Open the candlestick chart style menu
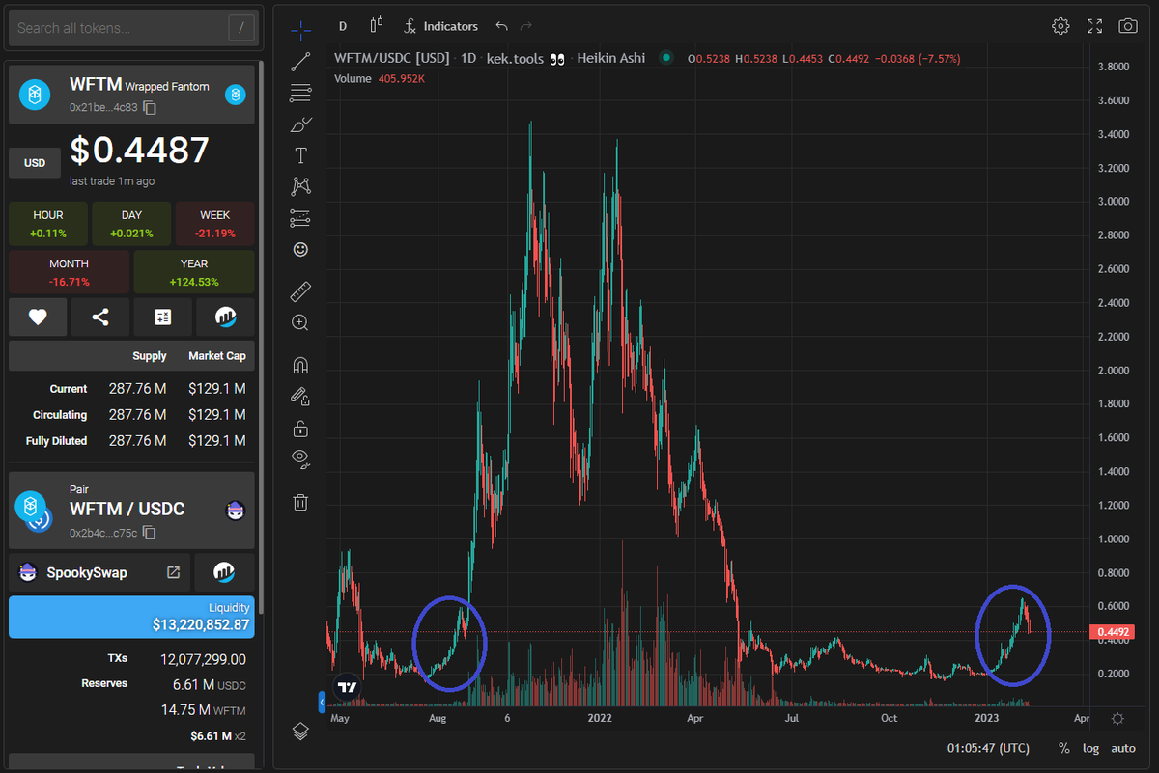The height and width of the screenshot is (773, 1159). click(x=378, y=26)
